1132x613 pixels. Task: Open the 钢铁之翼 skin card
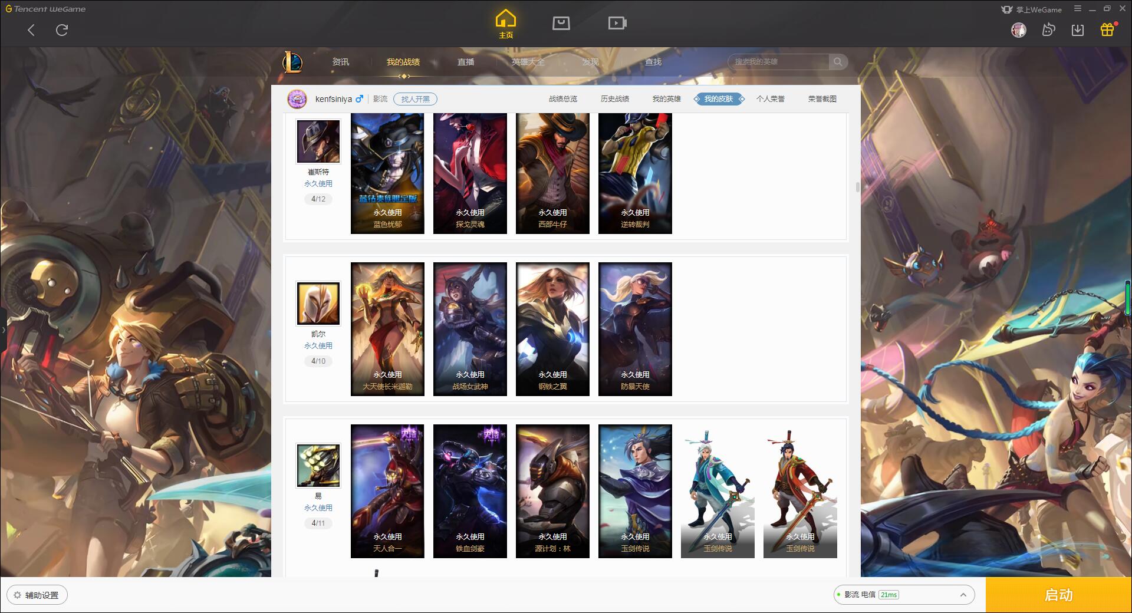point(552,329)
